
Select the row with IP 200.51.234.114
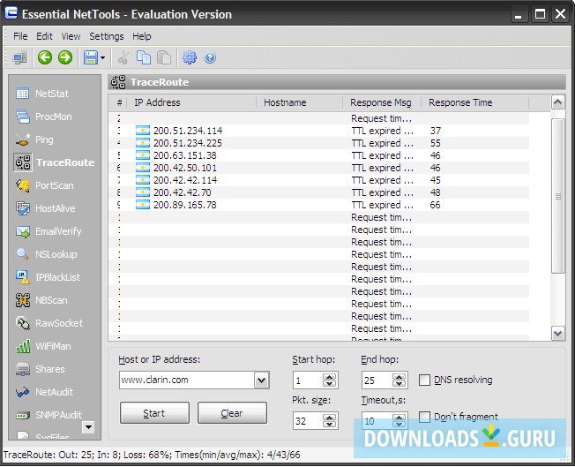click(319, 131)
